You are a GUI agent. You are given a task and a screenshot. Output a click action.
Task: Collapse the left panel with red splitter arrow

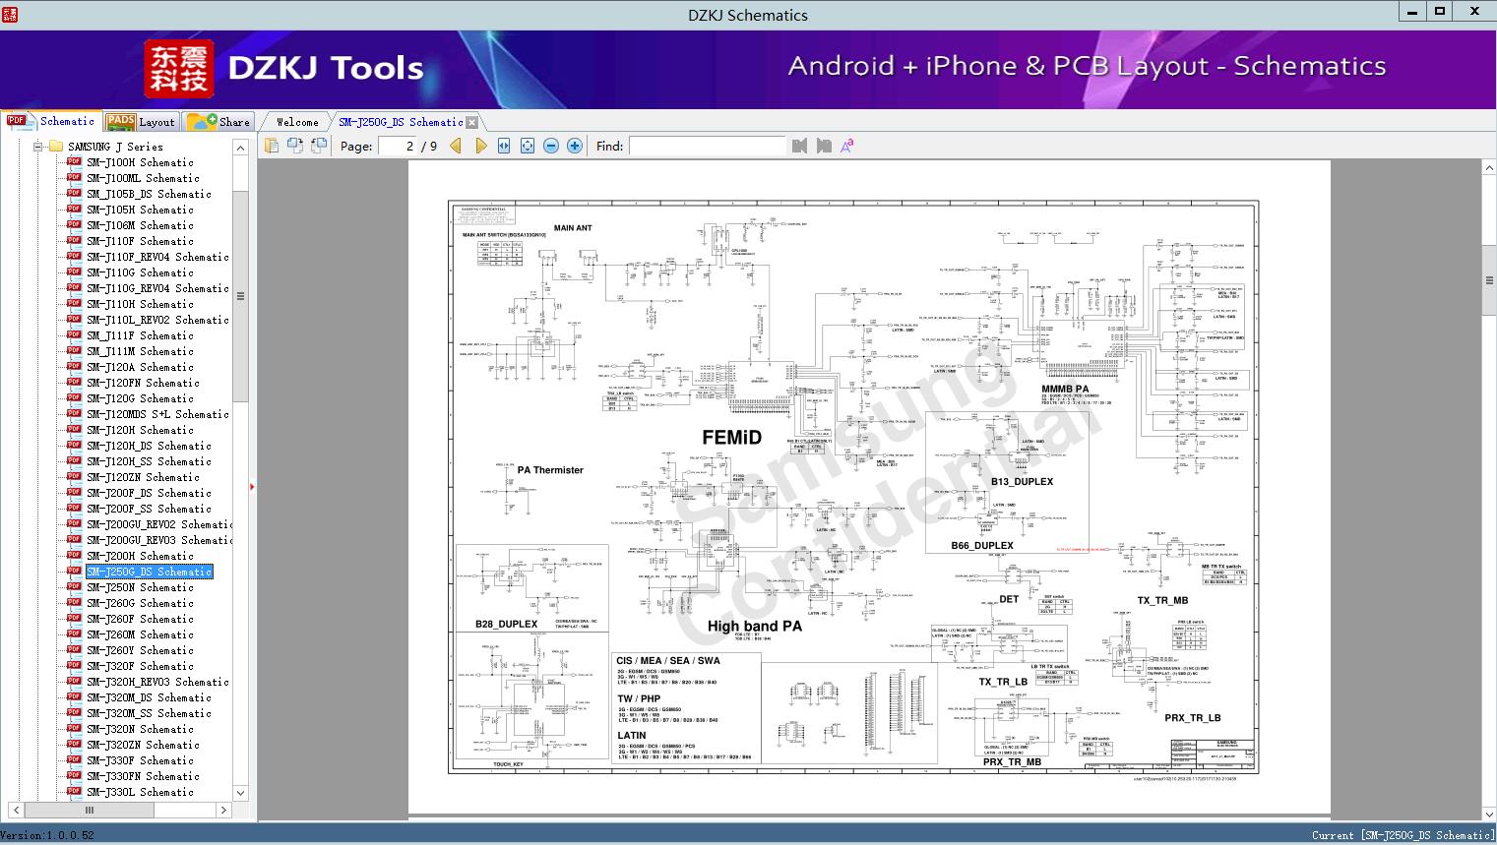[252, 486]
